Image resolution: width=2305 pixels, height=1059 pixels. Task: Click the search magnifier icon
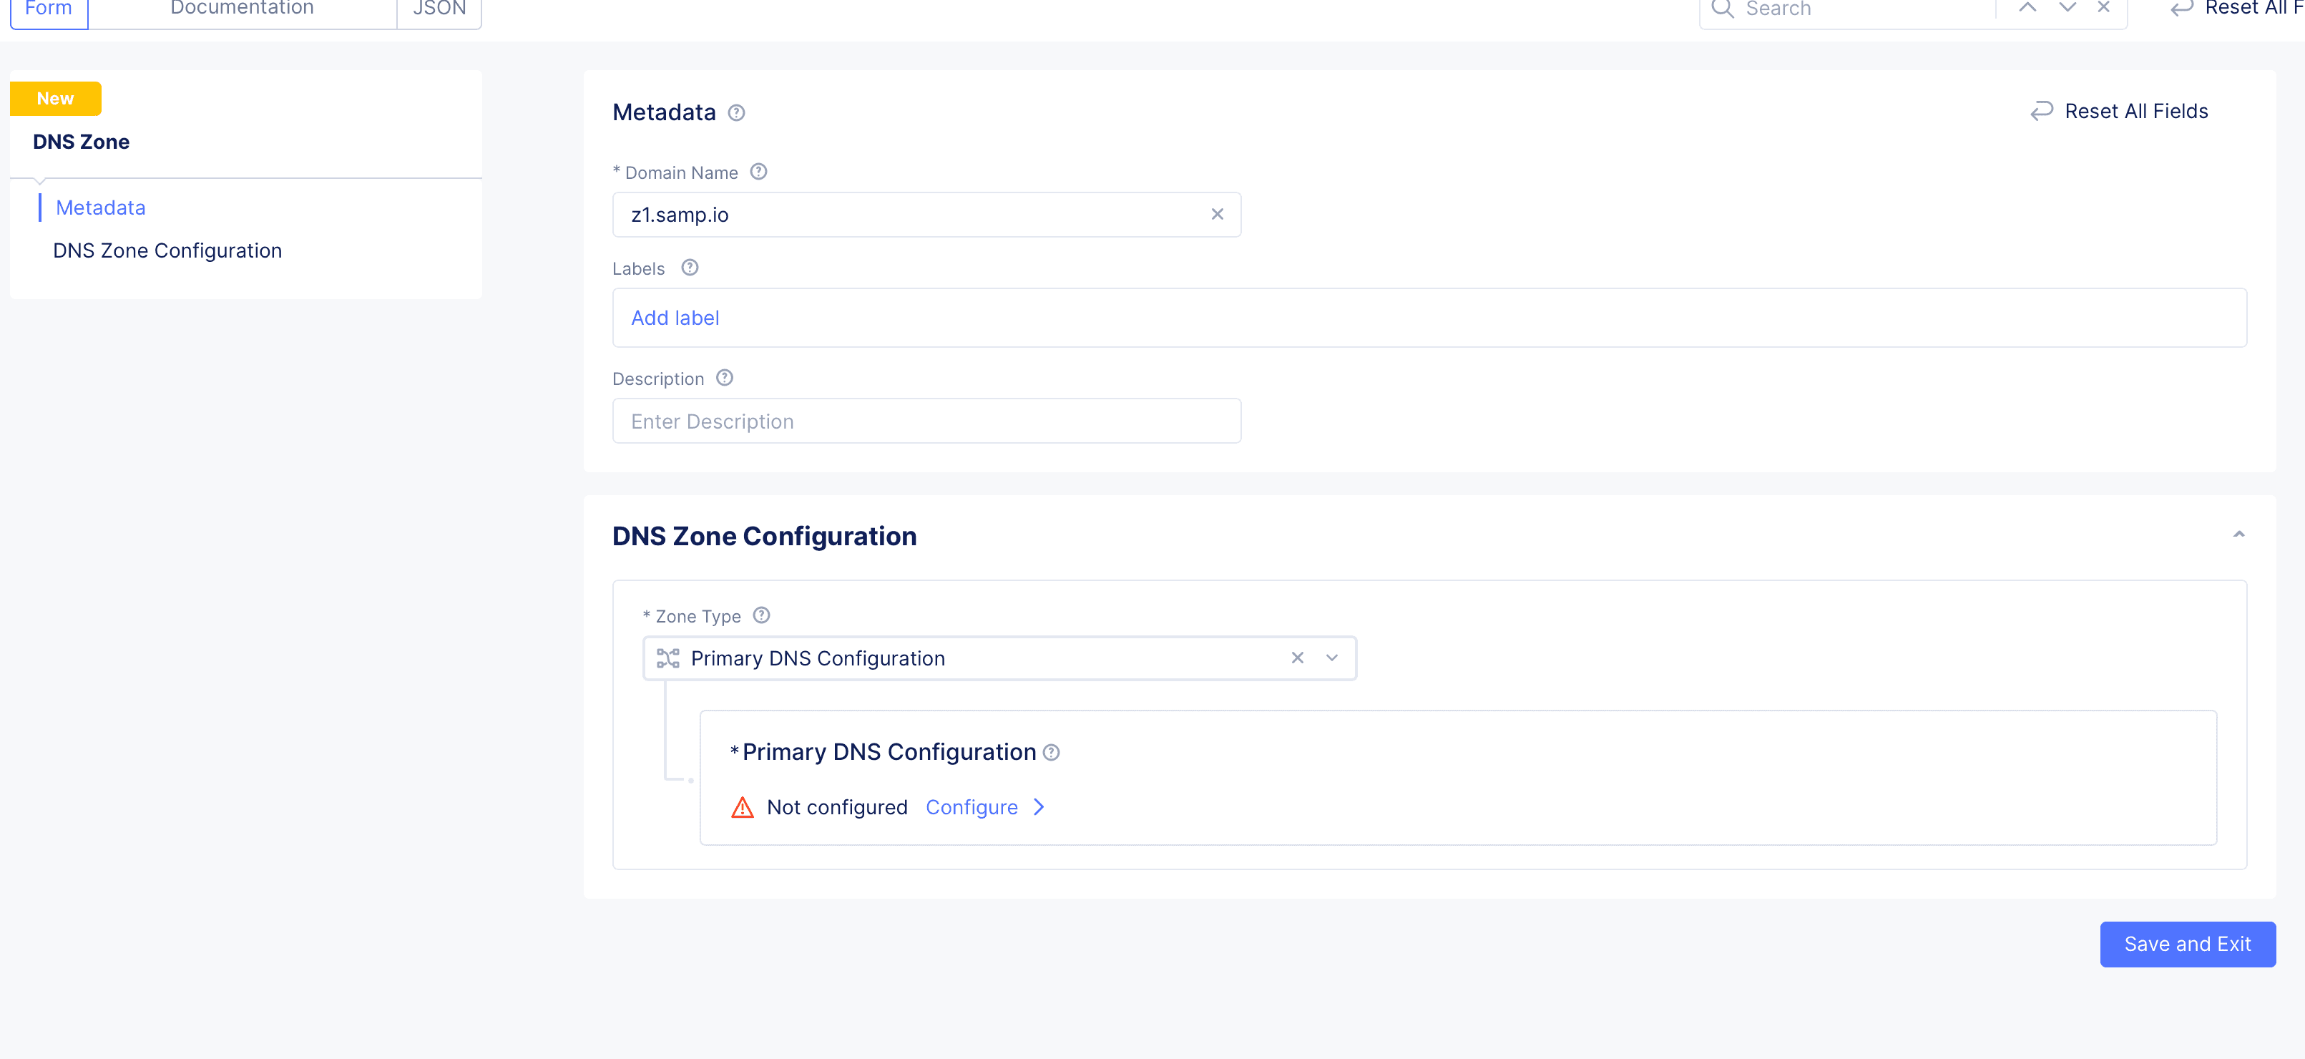(1721, 9)
